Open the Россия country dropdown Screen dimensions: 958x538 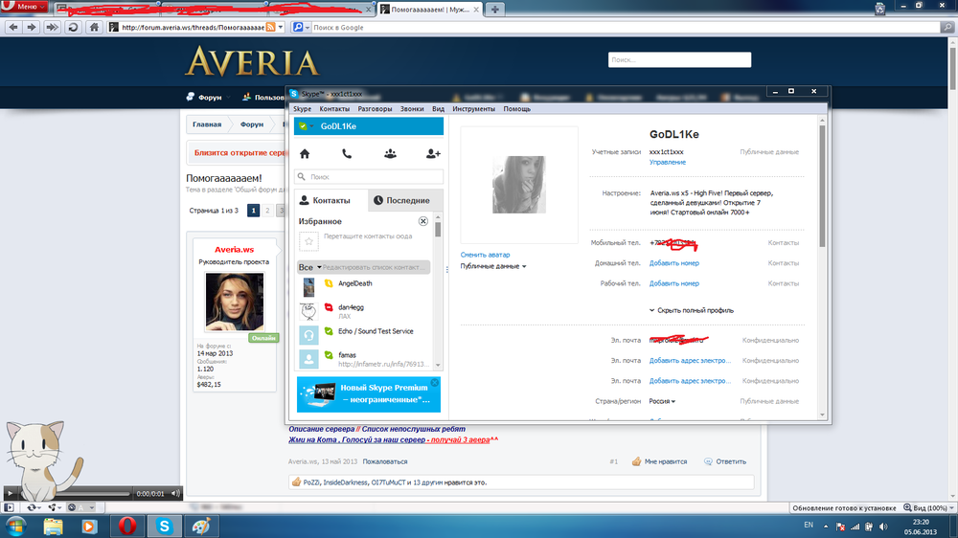[662, 401]
